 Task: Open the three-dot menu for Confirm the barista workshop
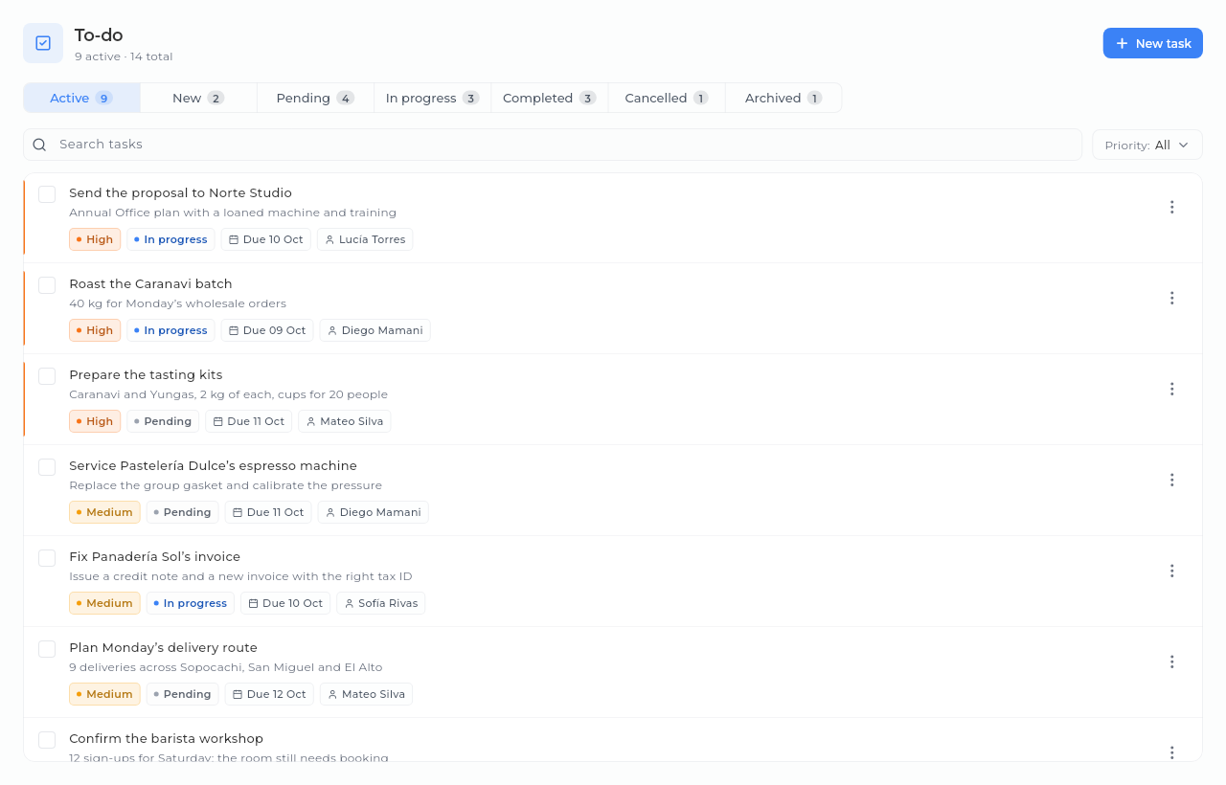(x=1171, y=752)
